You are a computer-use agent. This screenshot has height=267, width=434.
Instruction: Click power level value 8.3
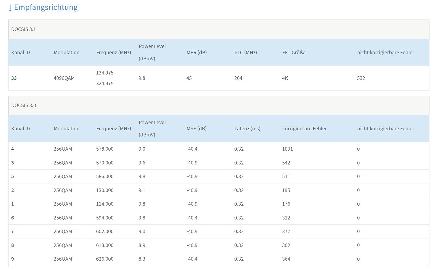[142, 259]
